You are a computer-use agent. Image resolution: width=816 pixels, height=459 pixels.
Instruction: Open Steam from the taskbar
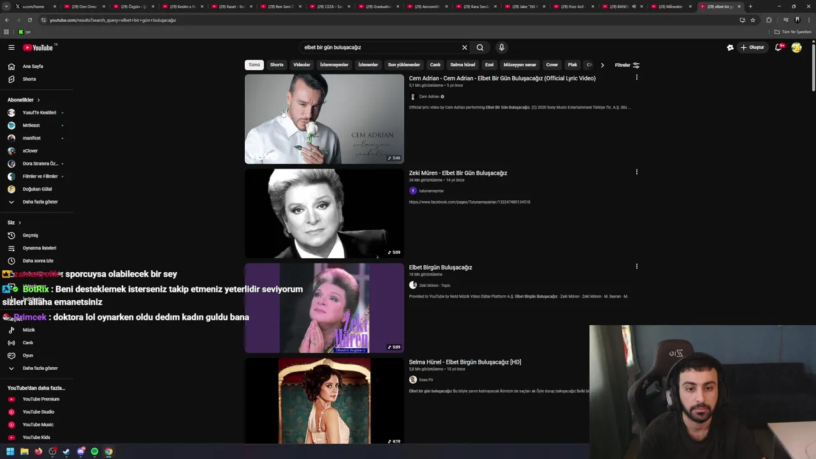point(66,451)
